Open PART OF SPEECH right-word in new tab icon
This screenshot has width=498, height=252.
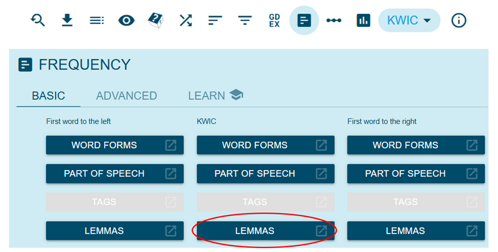[472, 173]
